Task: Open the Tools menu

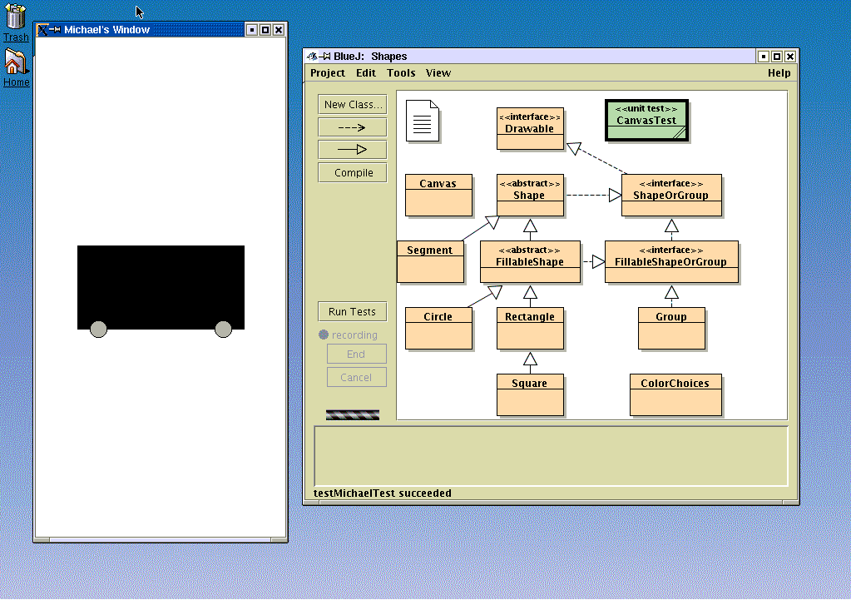Action: 401,73
